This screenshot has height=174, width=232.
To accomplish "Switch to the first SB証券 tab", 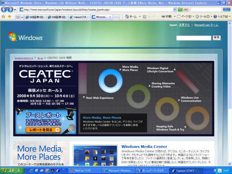I will tap(35, 17).
